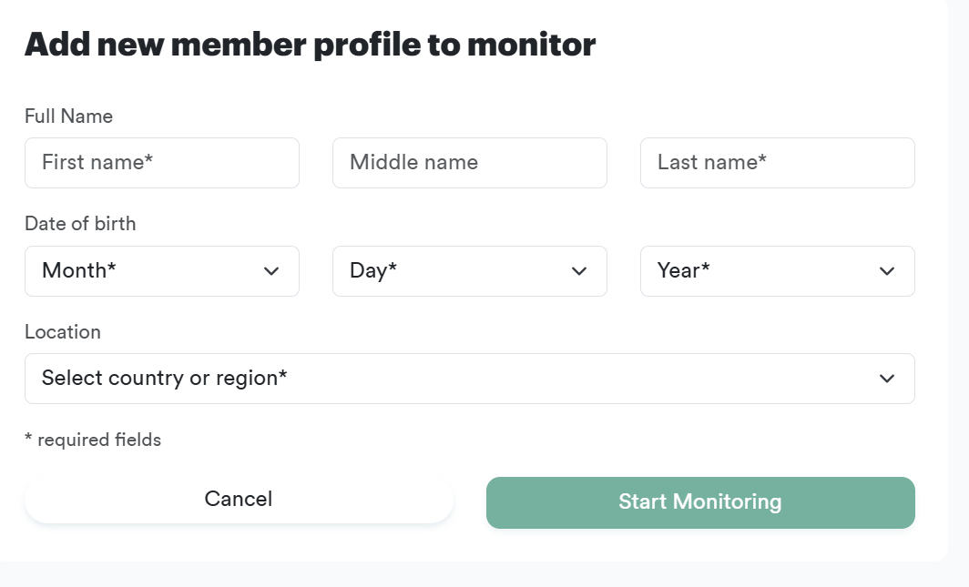Click the Location label
Screen dimensions: 969x587
(63, 332)
